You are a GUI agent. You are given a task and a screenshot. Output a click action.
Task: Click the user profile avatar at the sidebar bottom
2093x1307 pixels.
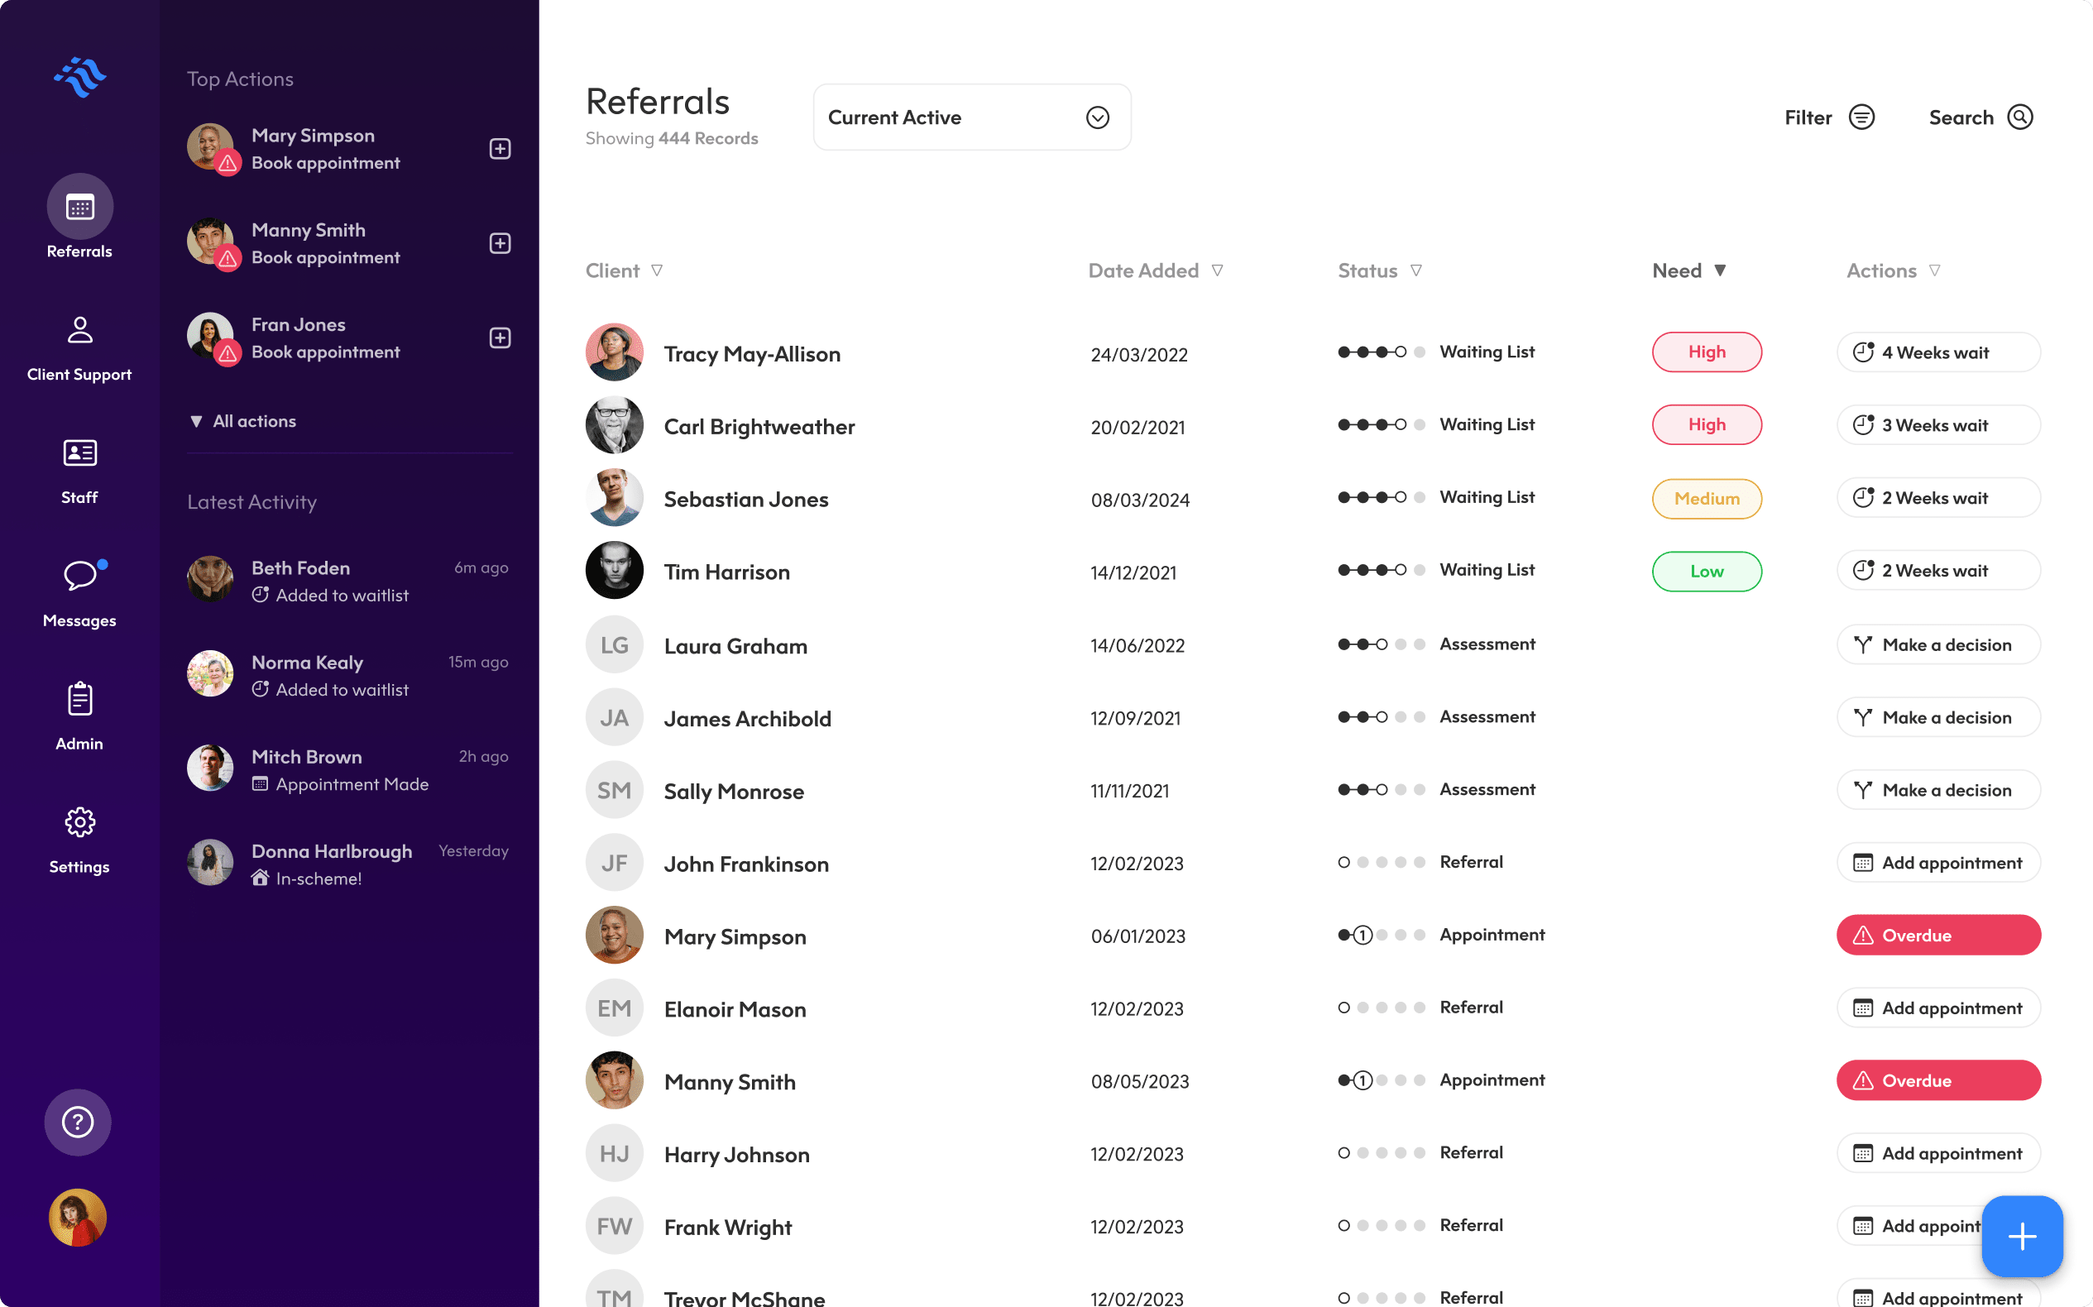coord(78,1217)
